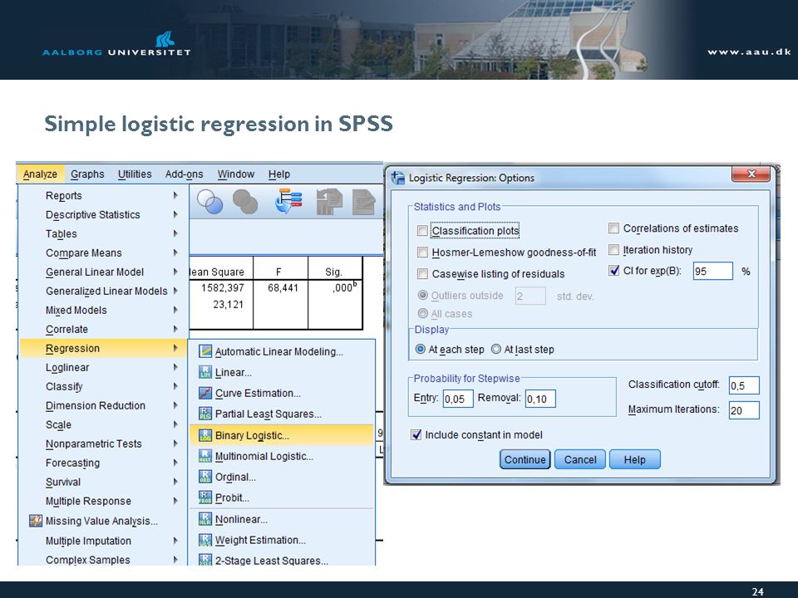Enable Hosmer-Lemeshow goodness-of-fit checkbox
Screen dimensions: 798x598
[422, 252]
